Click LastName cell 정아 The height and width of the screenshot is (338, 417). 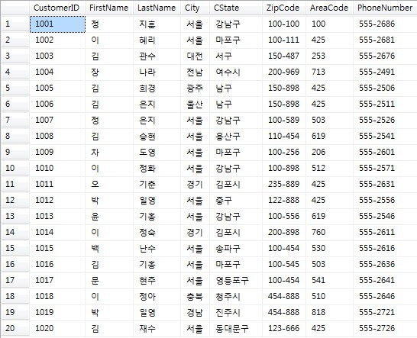pos(157,296)
